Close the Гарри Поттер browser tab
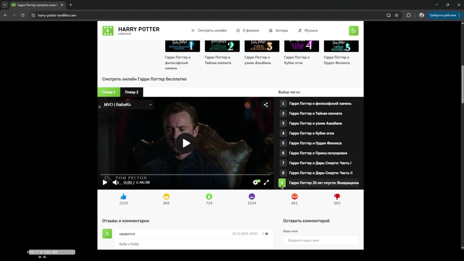This screenshot has width=464, height=261. tap(62, 5)
